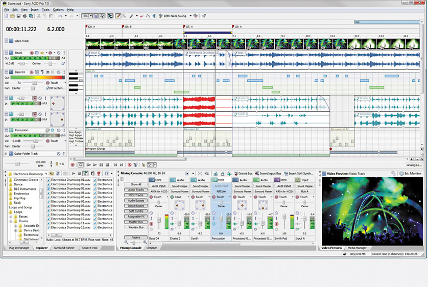Select Electronica Drumloop 05.wav file
Image resolution: width=428 pixels, height=287 pixels.
70,197
